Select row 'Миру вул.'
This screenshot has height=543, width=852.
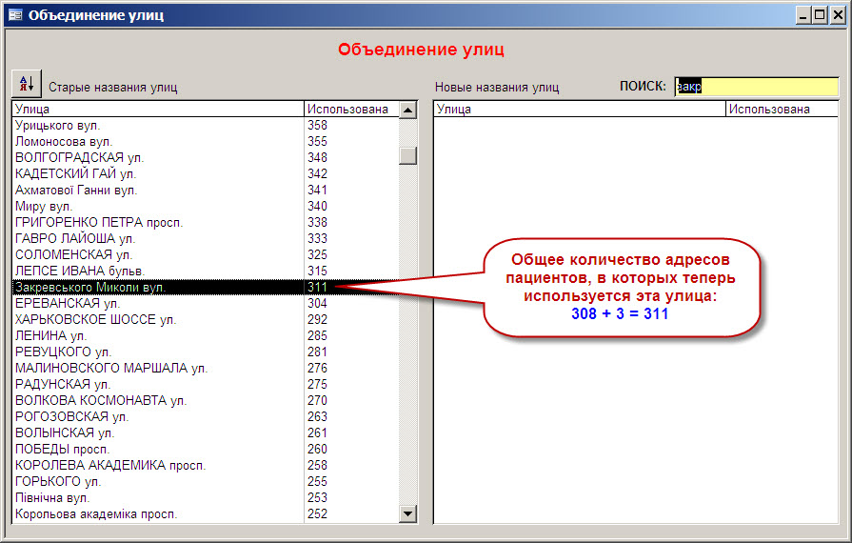click(206, 206)
